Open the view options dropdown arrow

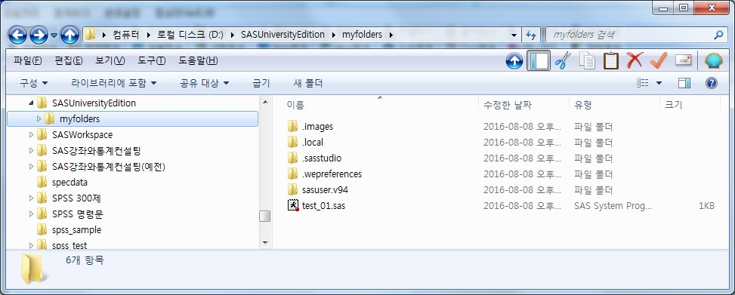659,83
